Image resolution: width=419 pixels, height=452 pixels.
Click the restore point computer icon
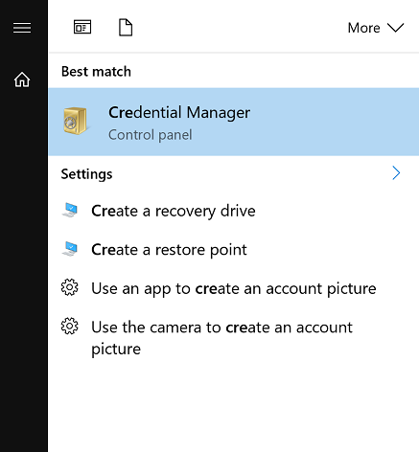pos(70,249)
